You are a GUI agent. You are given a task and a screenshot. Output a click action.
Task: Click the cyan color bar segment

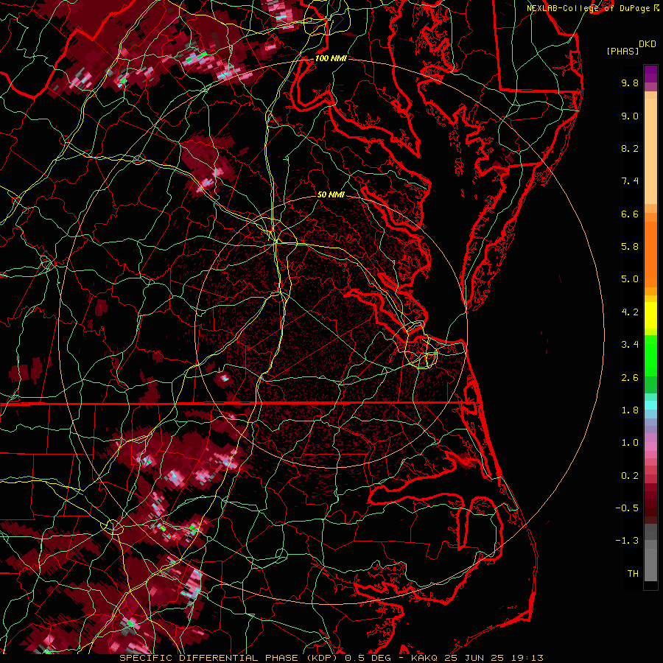(x=650, y=405)
